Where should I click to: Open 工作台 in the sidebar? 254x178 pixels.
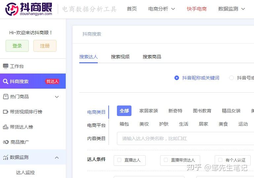(x=33, y=66)
